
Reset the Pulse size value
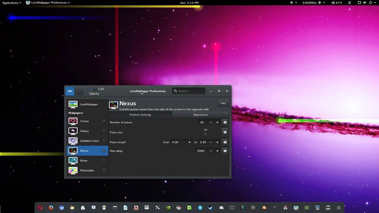click(x=225, y=132)
